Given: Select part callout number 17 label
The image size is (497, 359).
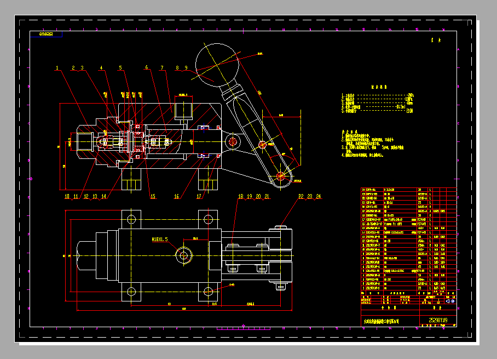Looking at the screenshot, I should tap(199, 196).
